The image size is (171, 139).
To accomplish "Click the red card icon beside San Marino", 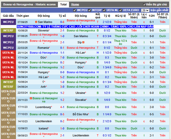I will (36, 22).
